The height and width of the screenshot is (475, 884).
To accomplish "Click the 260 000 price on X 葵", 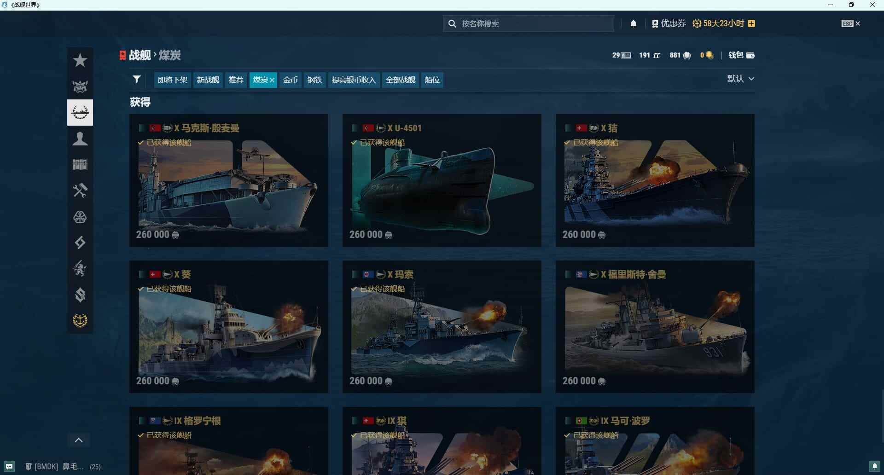I will (x=157, y=381).
